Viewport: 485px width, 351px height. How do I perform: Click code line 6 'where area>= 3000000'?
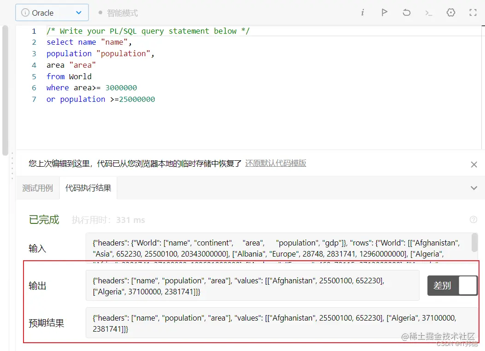click(92, 88)
